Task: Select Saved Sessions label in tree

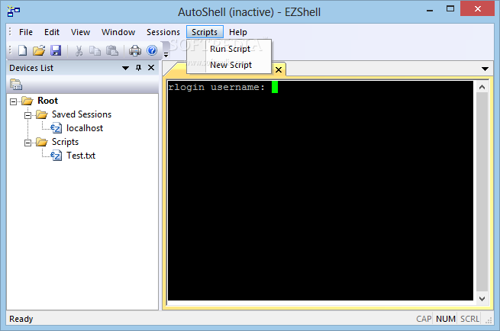Action: (x=82, y=114)
